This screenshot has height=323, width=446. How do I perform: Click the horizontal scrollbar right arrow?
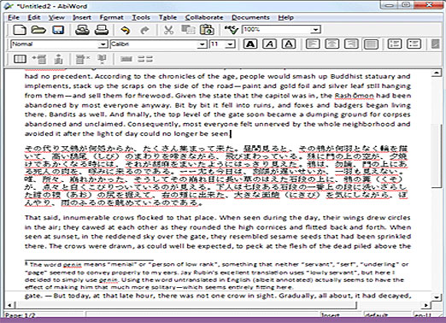426,305
